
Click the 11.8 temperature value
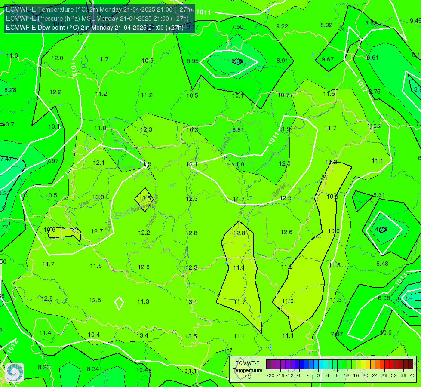(100, 128)
